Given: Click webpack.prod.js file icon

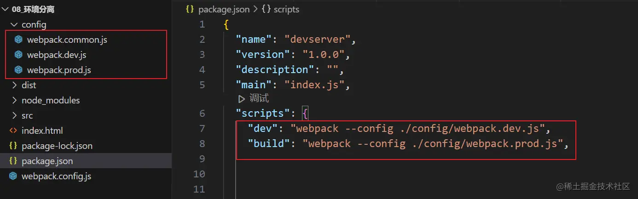Looking at the screenshot, I should pyautogui.click(x=18, y=70).
